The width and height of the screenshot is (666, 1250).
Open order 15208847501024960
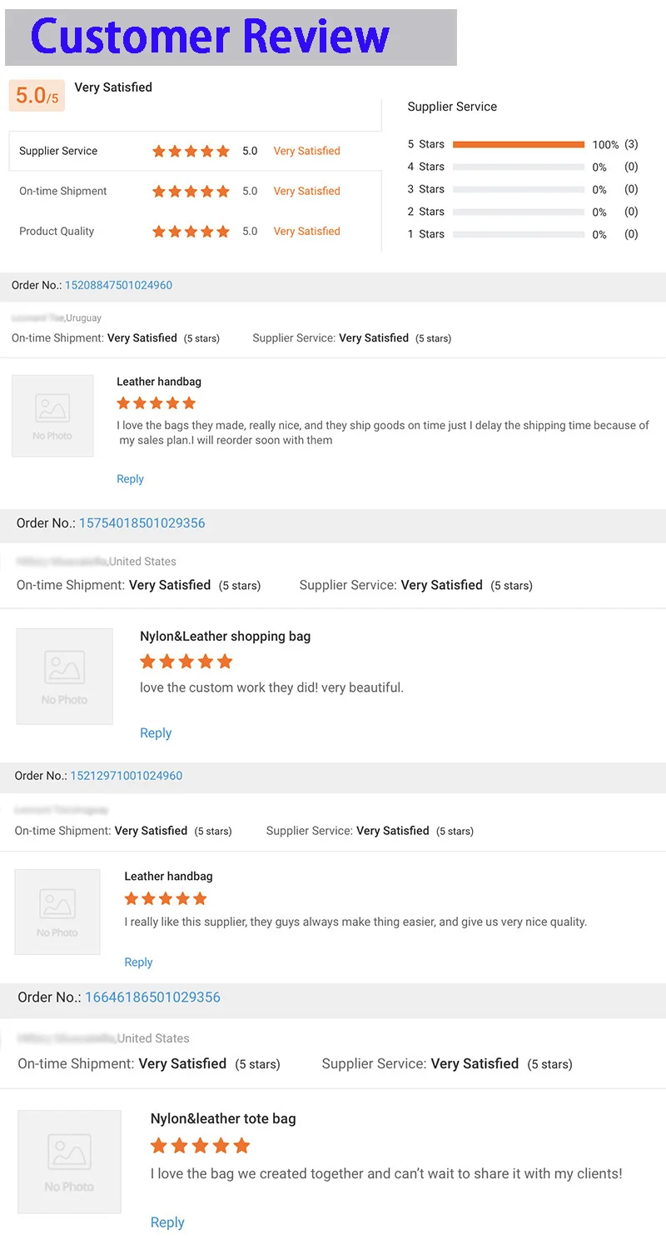pos(117,285)
